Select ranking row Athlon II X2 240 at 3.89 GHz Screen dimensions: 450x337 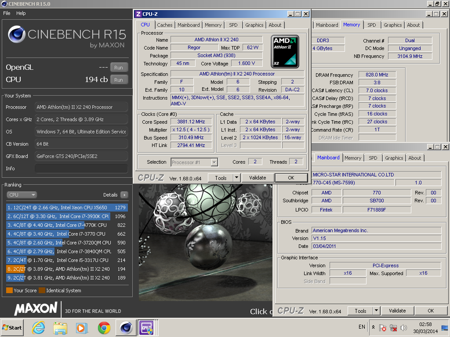point(67,269)
